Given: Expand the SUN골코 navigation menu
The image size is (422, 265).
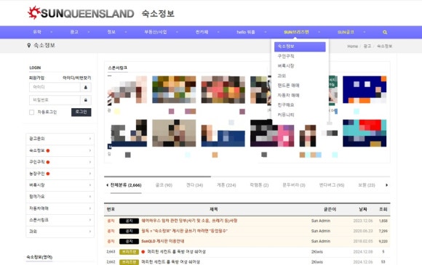Looking at the screenshot, I should click(x=346, y=32).
